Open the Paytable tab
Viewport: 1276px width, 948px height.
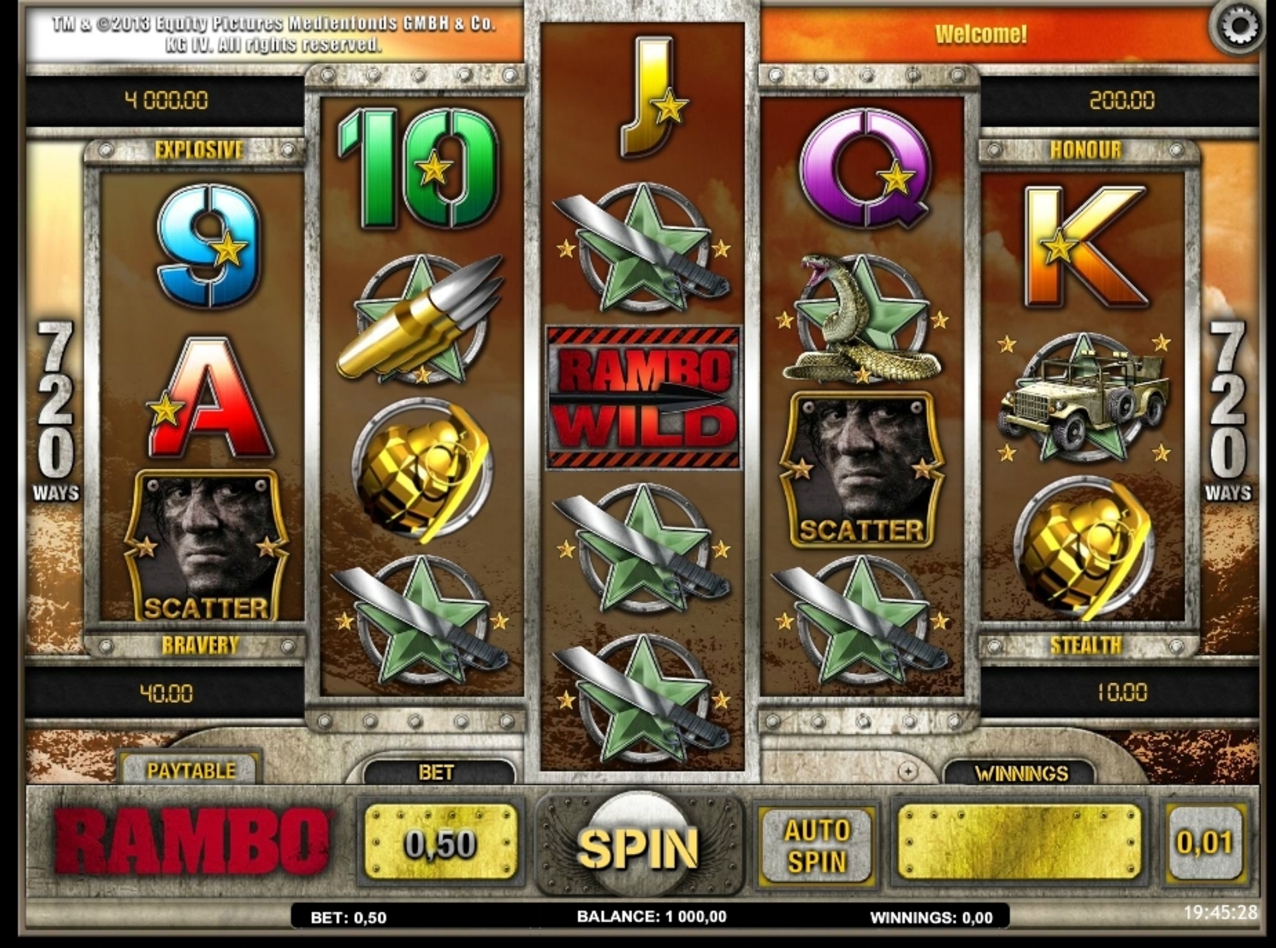(x=190, y=770)
